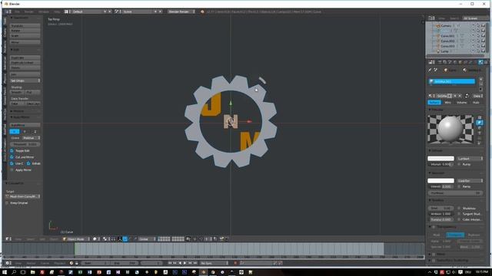Image resolution: width=492 pixels, height=276 pixels.
Task: Click the AutoMirror button
Action: (x=25, y=125)
